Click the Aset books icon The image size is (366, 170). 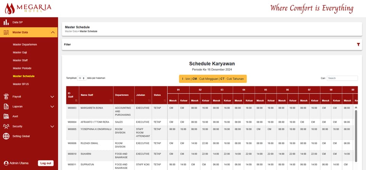[6, 116]
